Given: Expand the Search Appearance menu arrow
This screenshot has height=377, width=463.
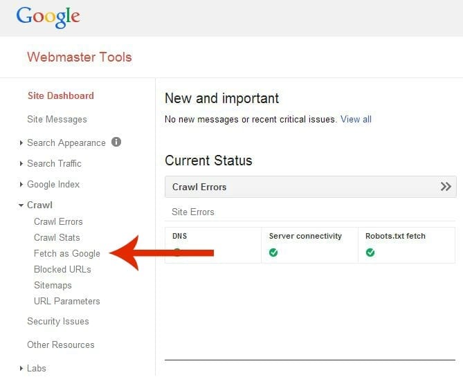Looking at the screenshot, I should (x=21, y=143).
